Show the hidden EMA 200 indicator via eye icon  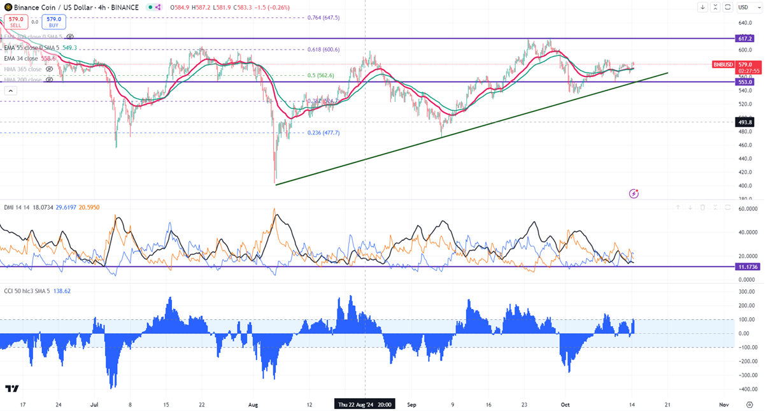click(x=70, y=37)
